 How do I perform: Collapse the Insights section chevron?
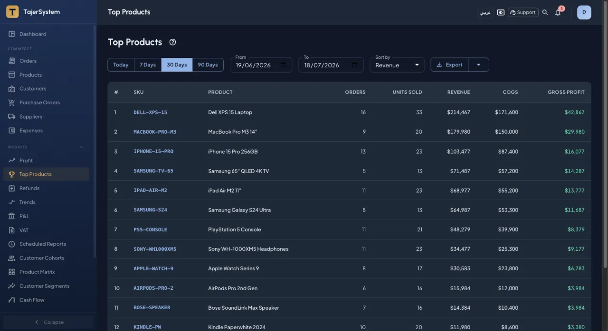coord(81,147)
